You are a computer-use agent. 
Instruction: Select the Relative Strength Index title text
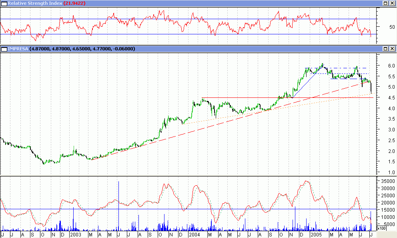35,3
